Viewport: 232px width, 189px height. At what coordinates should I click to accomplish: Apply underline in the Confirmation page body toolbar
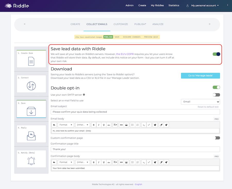point(104,162)
